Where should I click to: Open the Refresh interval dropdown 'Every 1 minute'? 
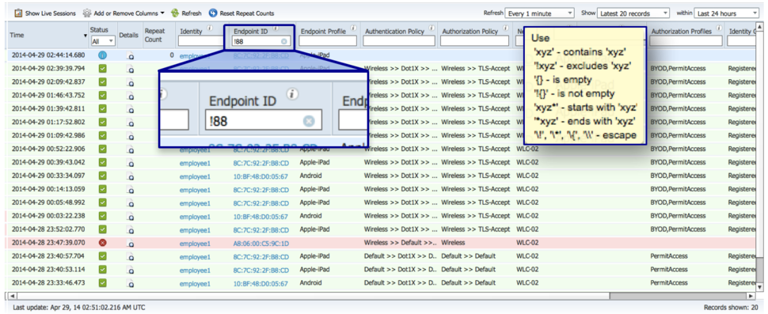pos(540,13)
